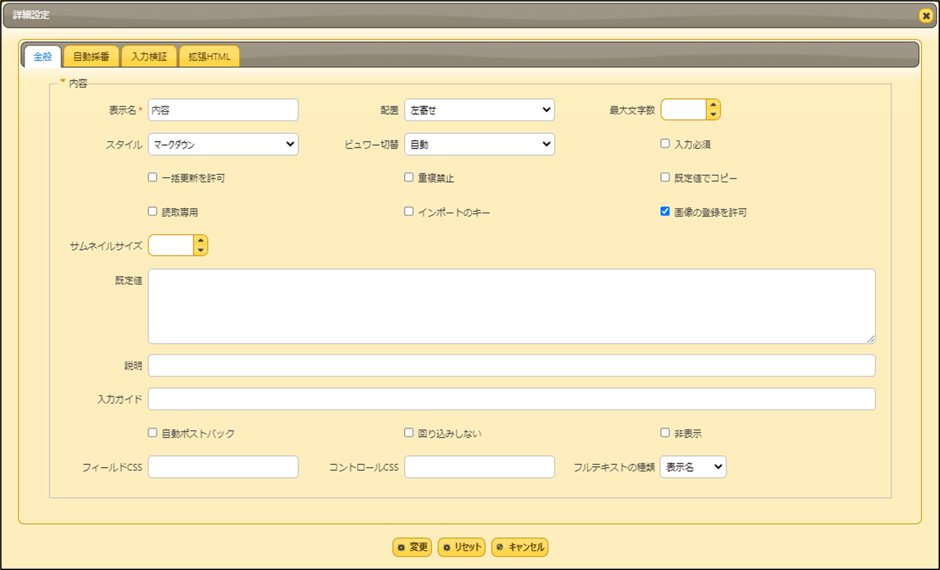Collapse the 内容 section triangle

click(63, 82)
